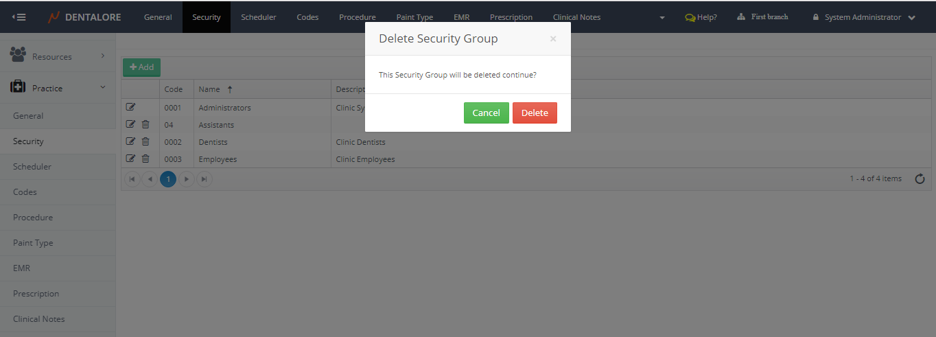
Task: Open the System Administrator user dropdown
Action: pos(865,17)
